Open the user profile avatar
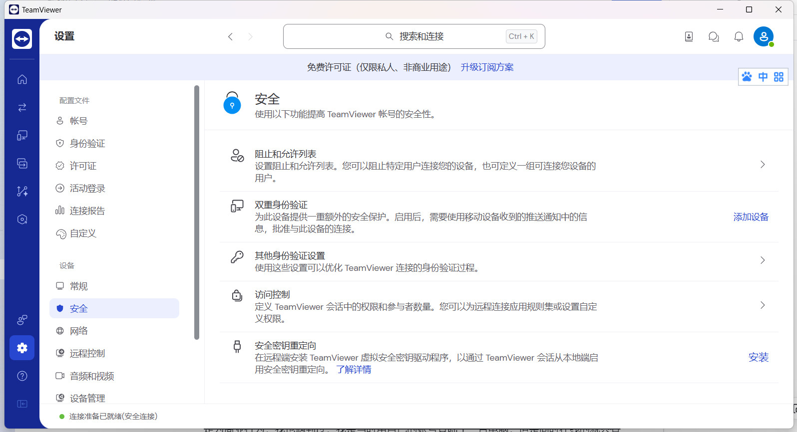The width and height of the screenshot is (797, 432). coord(764,36)
